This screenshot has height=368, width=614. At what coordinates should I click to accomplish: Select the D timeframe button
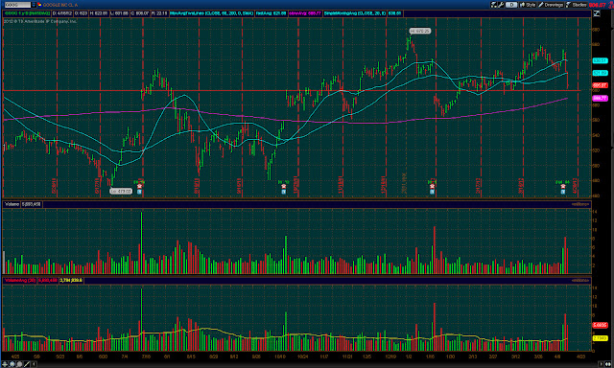pos(511,5)
